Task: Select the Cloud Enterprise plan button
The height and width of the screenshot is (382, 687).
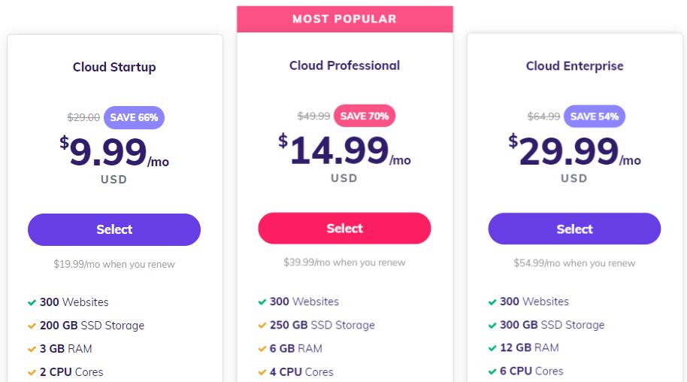Action: coord(574,229)
